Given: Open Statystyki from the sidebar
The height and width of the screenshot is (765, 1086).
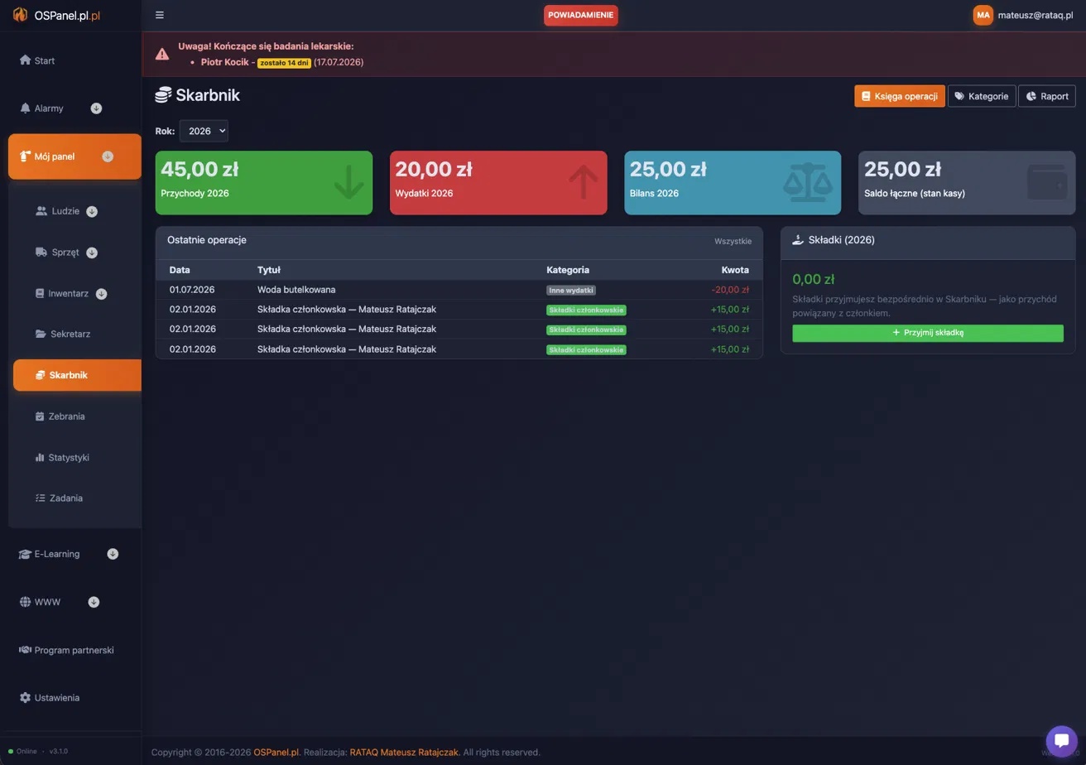Looking at the screenshot, I should 75,457.
